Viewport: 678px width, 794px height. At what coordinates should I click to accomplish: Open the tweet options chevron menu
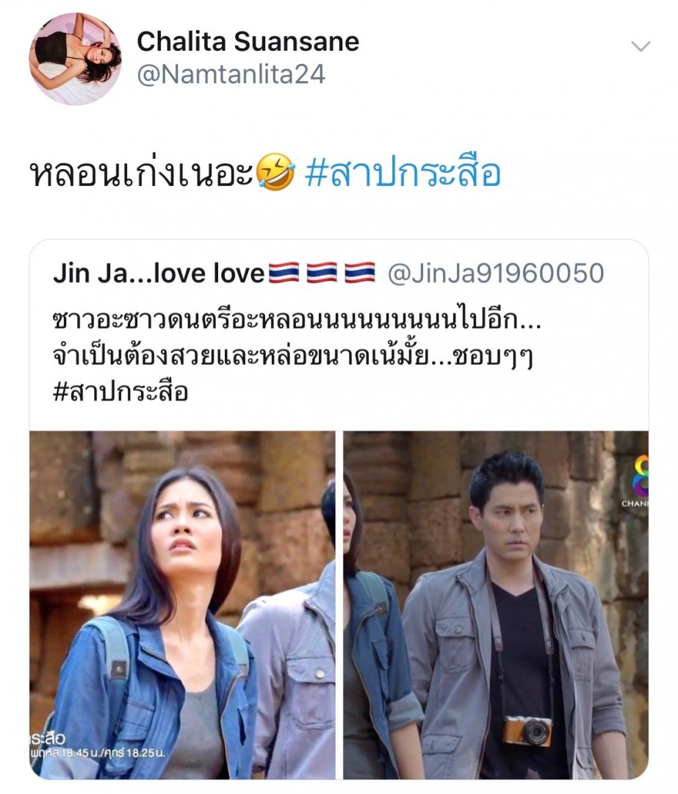(641, 46)
